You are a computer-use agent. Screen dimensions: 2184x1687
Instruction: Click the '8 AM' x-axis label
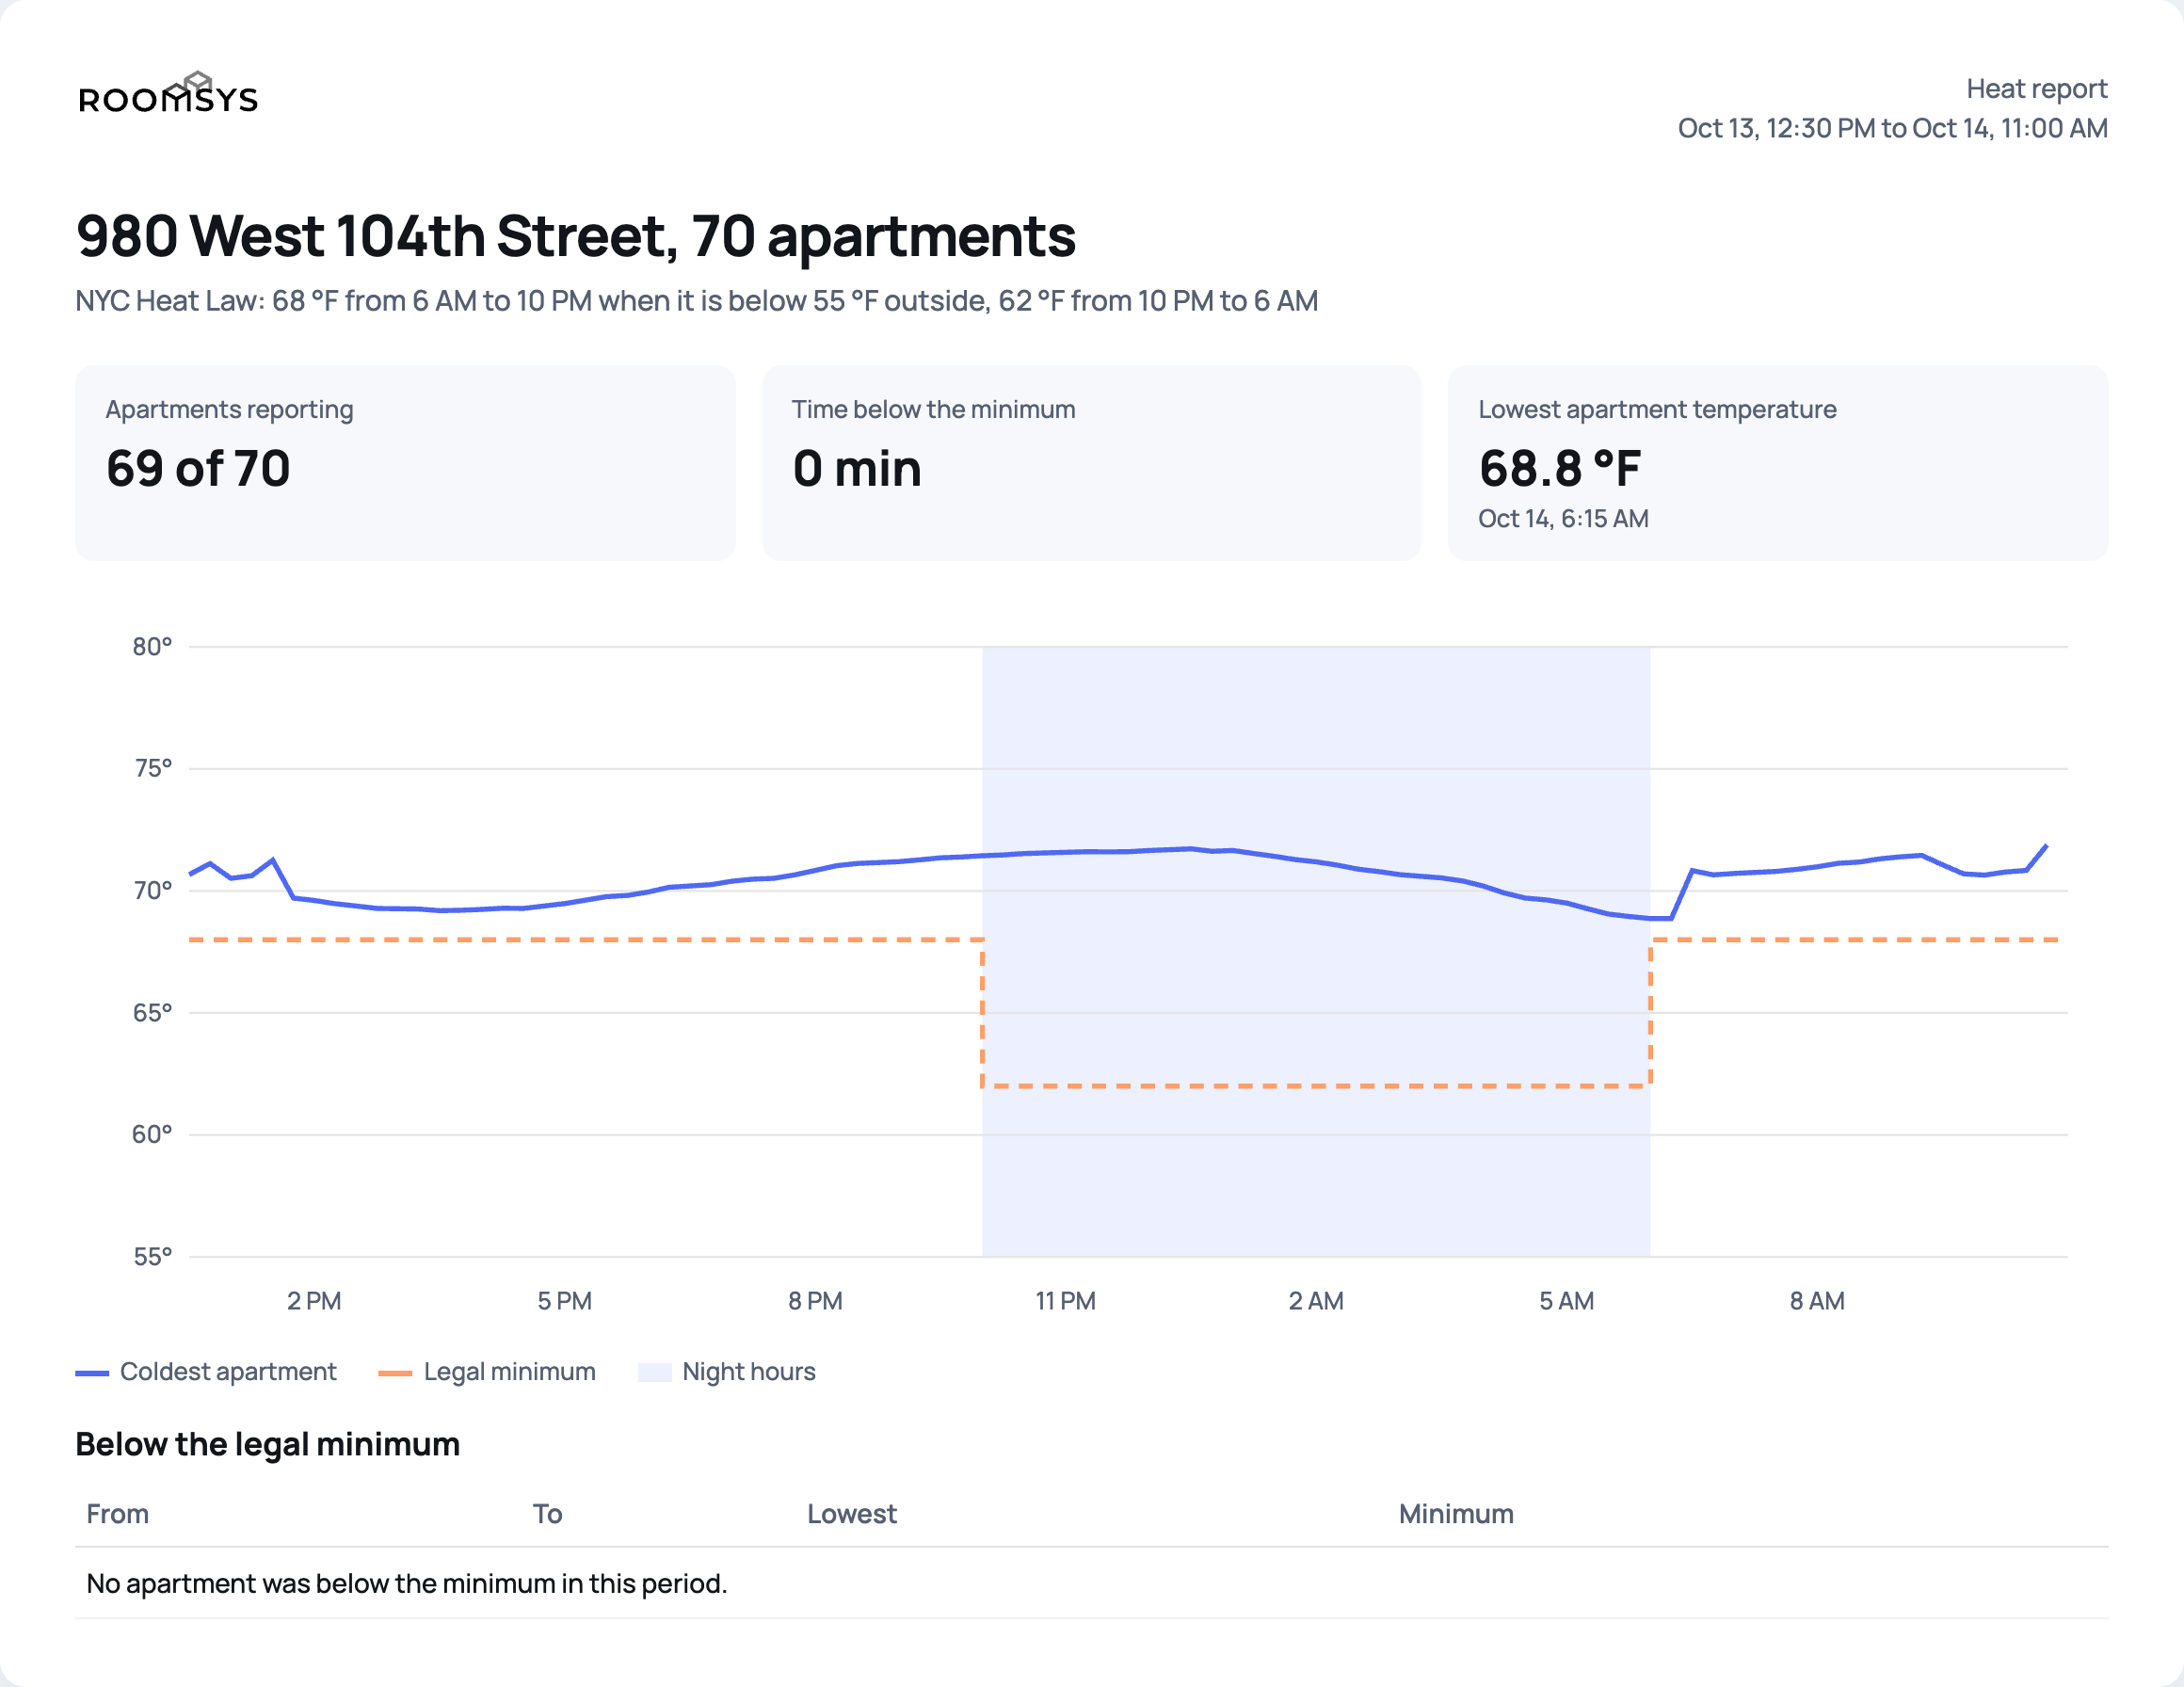1817,1301
